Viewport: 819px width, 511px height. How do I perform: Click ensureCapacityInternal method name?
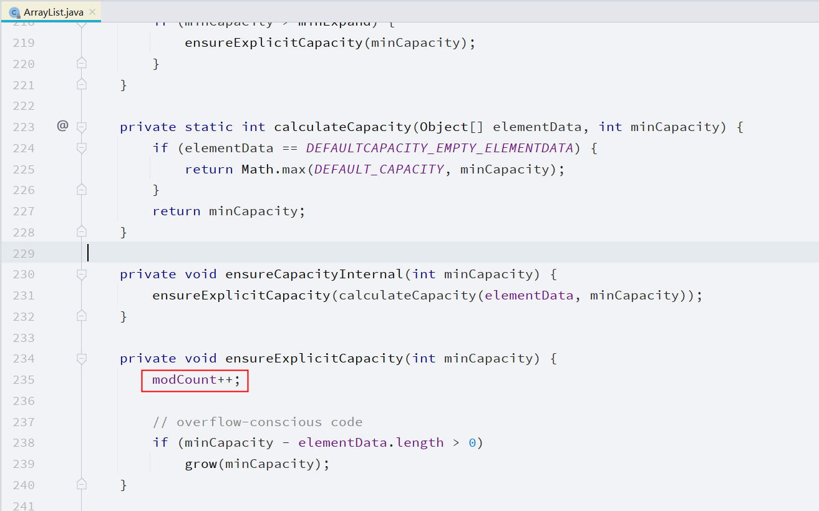tap(314, 274)
